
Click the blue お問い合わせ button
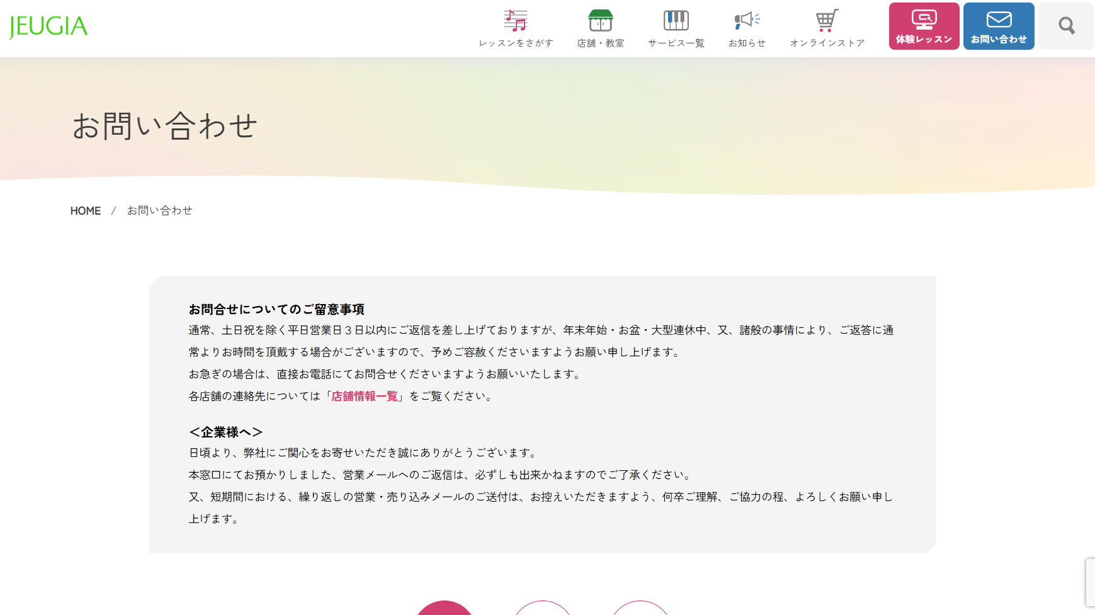[999, 26]
